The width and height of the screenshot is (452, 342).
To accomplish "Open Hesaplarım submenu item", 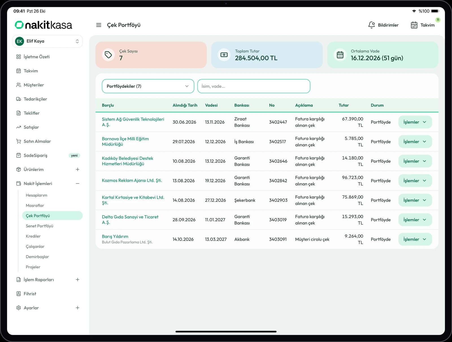I will (36, 195).
